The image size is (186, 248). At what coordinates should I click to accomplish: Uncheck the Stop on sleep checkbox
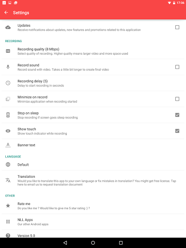coord(177,115)
